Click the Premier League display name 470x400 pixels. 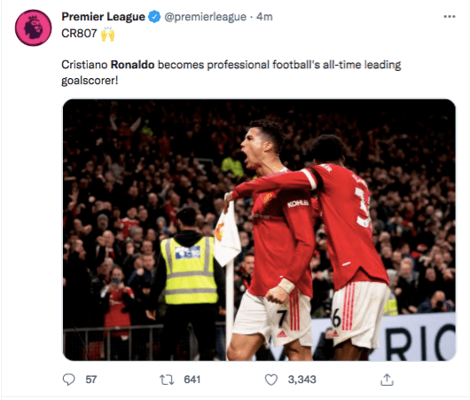[104, 17]
